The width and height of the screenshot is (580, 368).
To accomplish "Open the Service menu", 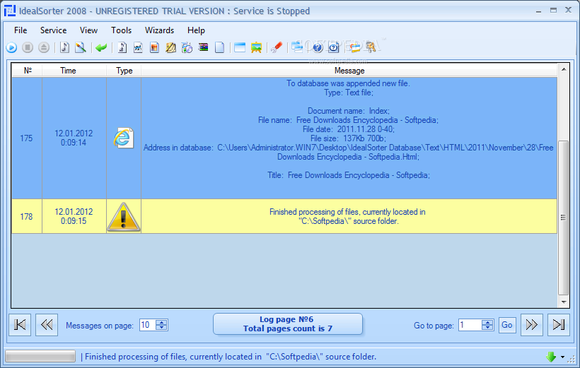I will [53, 30].
